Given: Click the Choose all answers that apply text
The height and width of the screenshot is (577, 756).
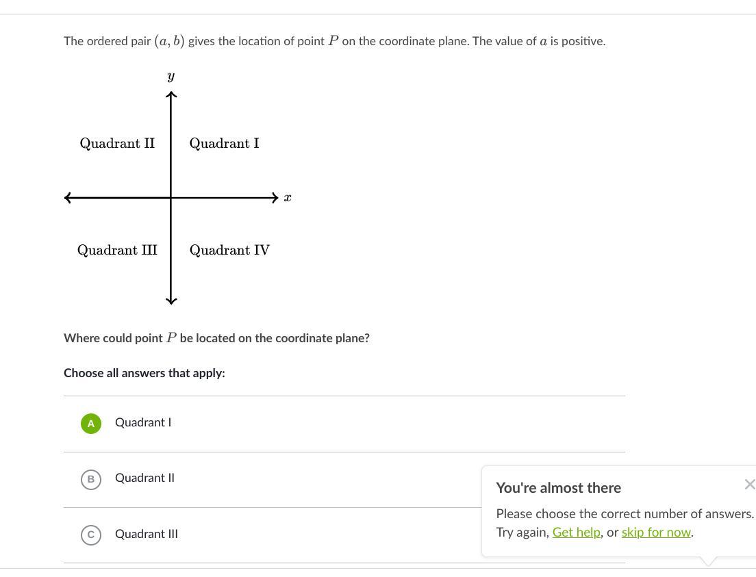Looking at the screenshot, I should click(144, 373).
